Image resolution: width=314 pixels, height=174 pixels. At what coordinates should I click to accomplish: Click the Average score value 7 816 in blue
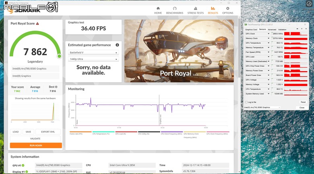(x=35, y=91)
